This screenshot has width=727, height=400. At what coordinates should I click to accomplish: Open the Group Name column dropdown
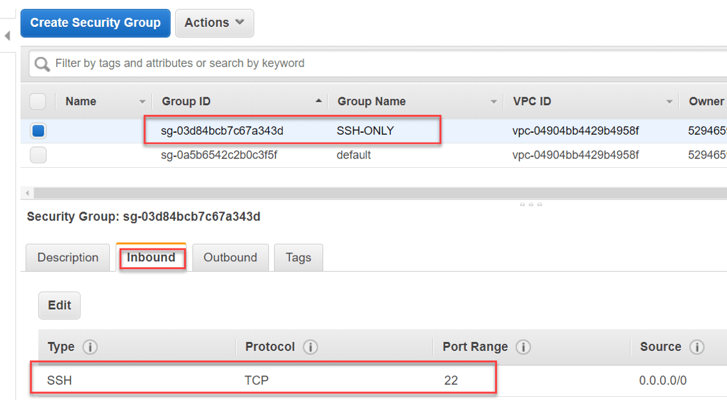[x=494, y=102]
